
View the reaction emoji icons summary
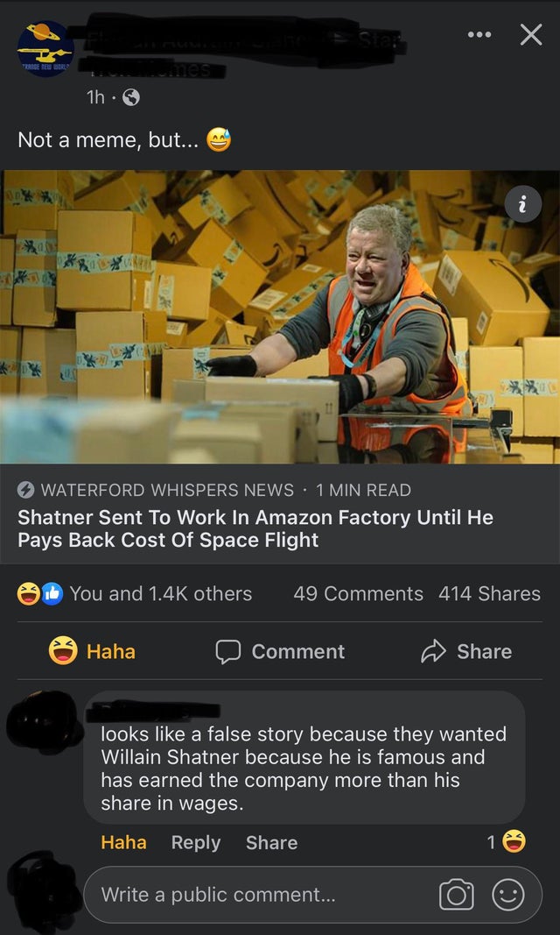pyautogui.click(x=40, y=594)
